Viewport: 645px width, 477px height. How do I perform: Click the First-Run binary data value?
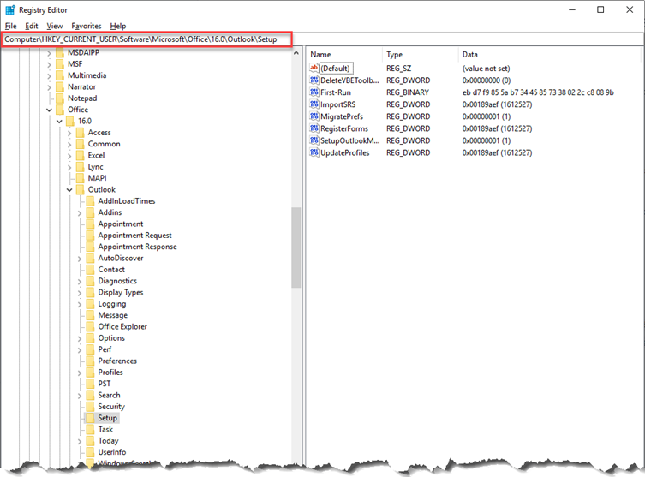538,92
